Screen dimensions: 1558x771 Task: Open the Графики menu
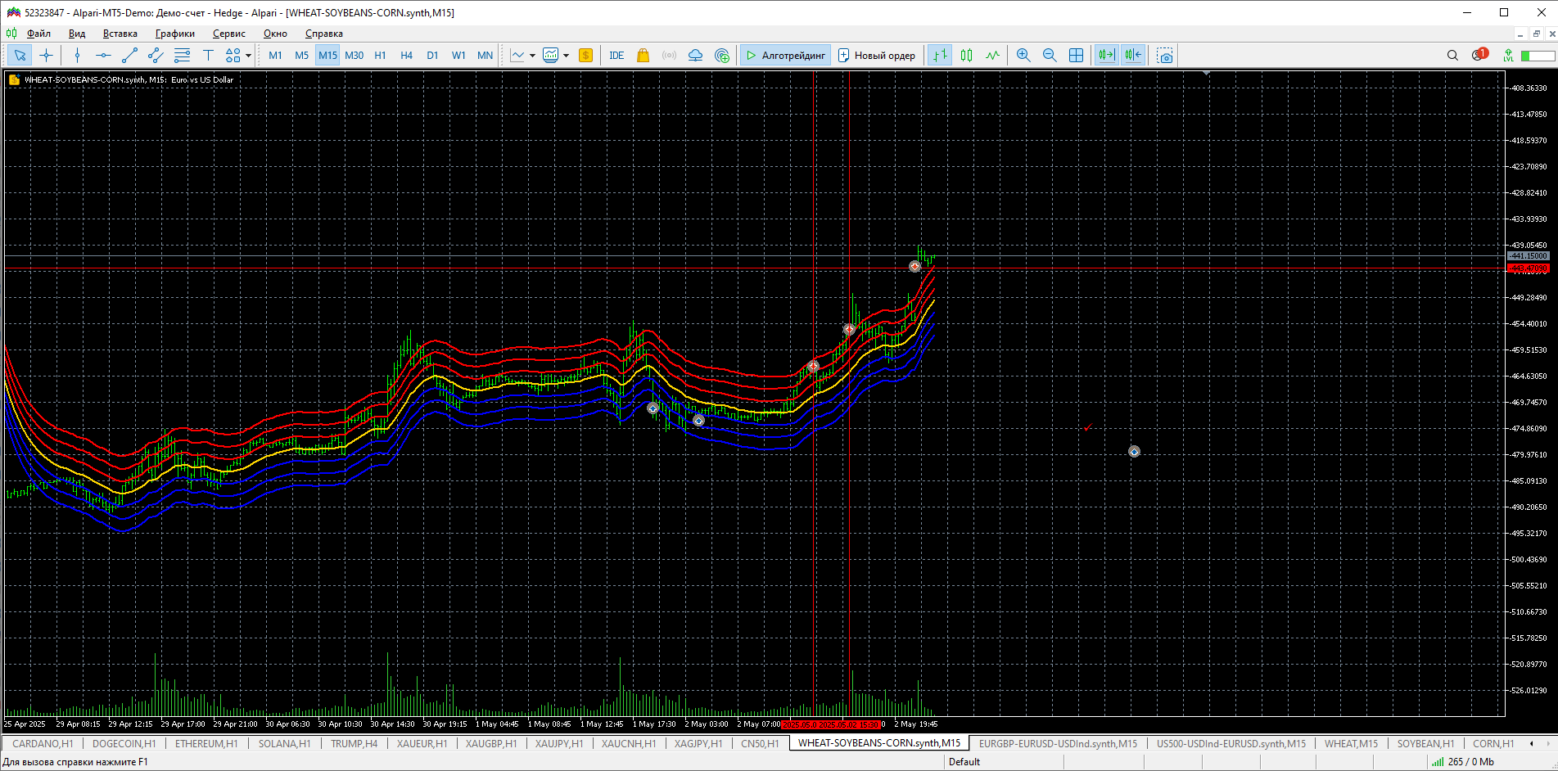[175, 34]
